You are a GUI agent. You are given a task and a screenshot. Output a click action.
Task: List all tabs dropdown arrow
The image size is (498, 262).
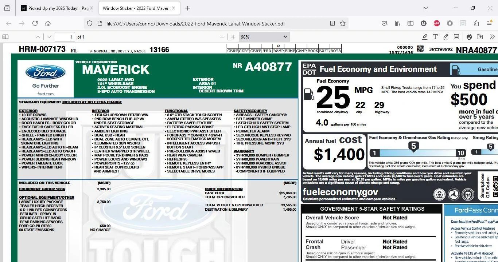coord(425,8)
